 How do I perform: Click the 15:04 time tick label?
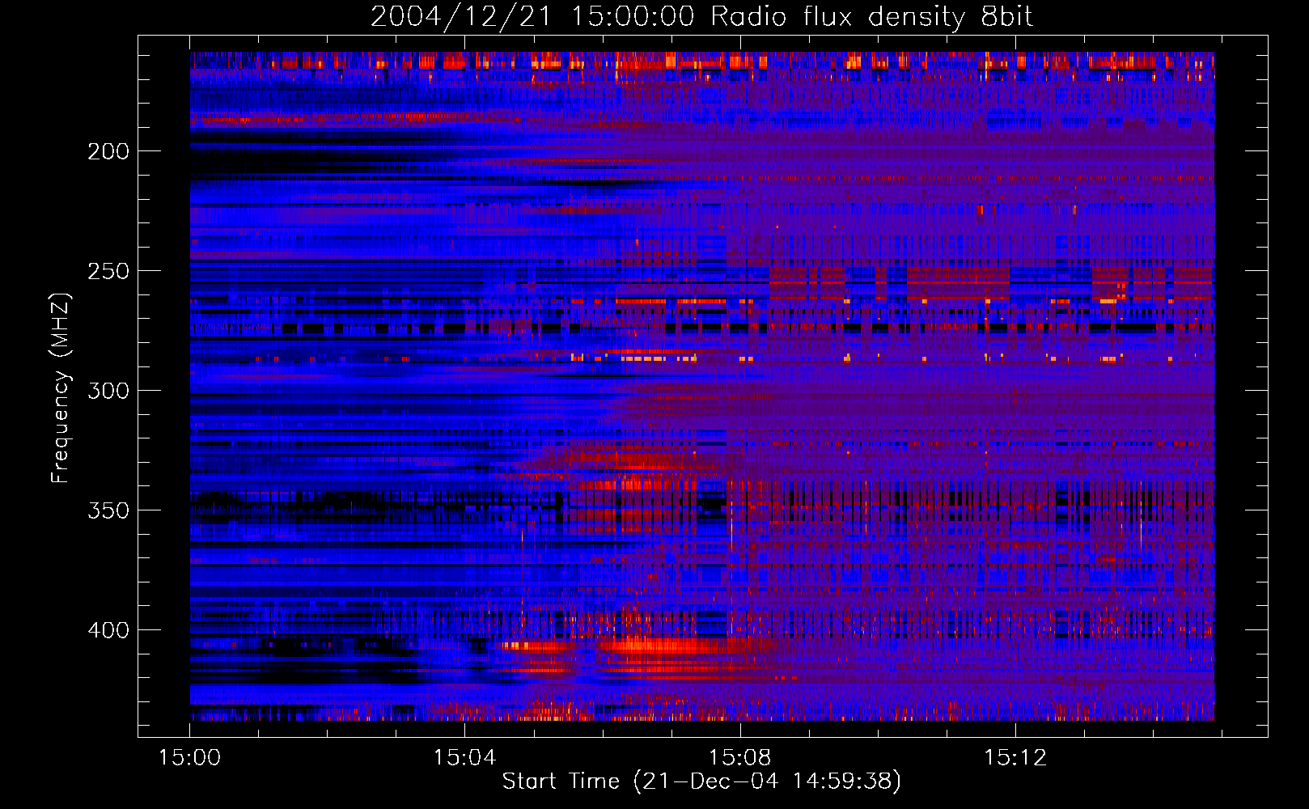tap(464, 758)
